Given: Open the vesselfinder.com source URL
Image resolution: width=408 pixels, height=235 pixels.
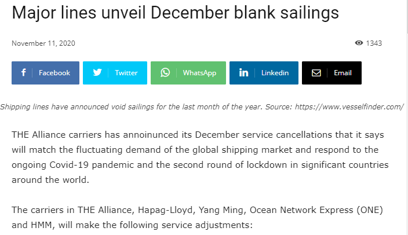Looking at the screenshot, I should (x=349, y=107).
